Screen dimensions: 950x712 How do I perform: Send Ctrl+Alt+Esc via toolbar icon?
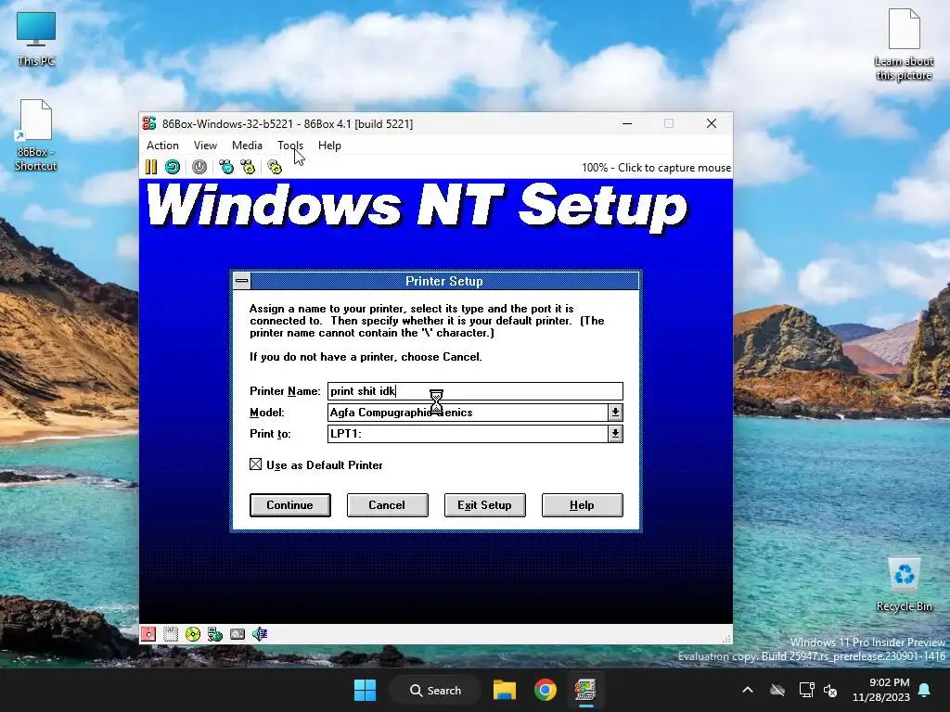pyautogui.click(x=248, y=167)
